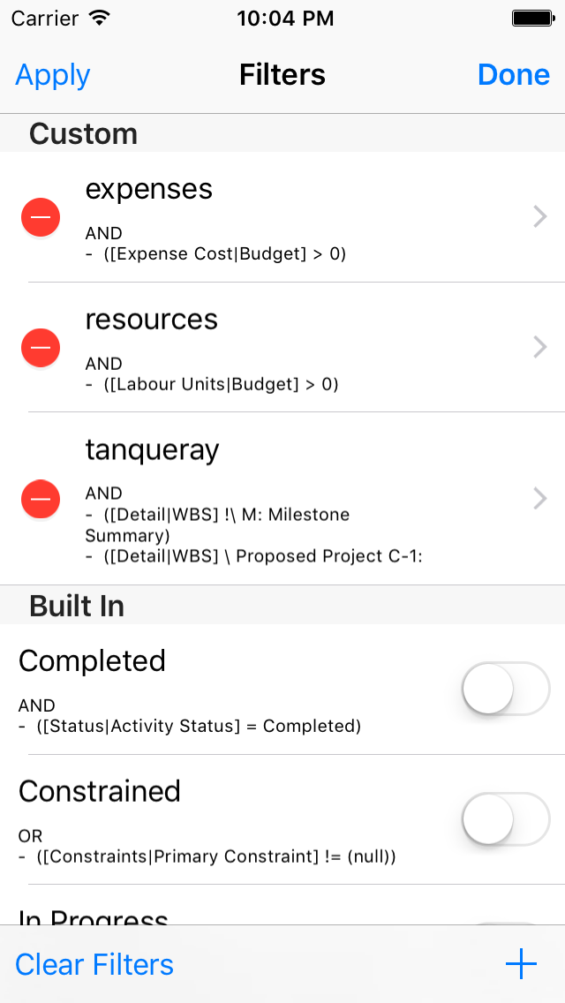Open expenses filter details via chevron
This screenshot has height=1003, width=565.
(540, 217)
